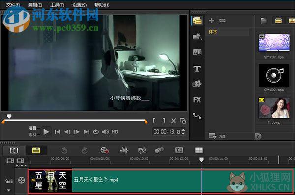Undo the last action
The image size is (295, 195).
64,150
